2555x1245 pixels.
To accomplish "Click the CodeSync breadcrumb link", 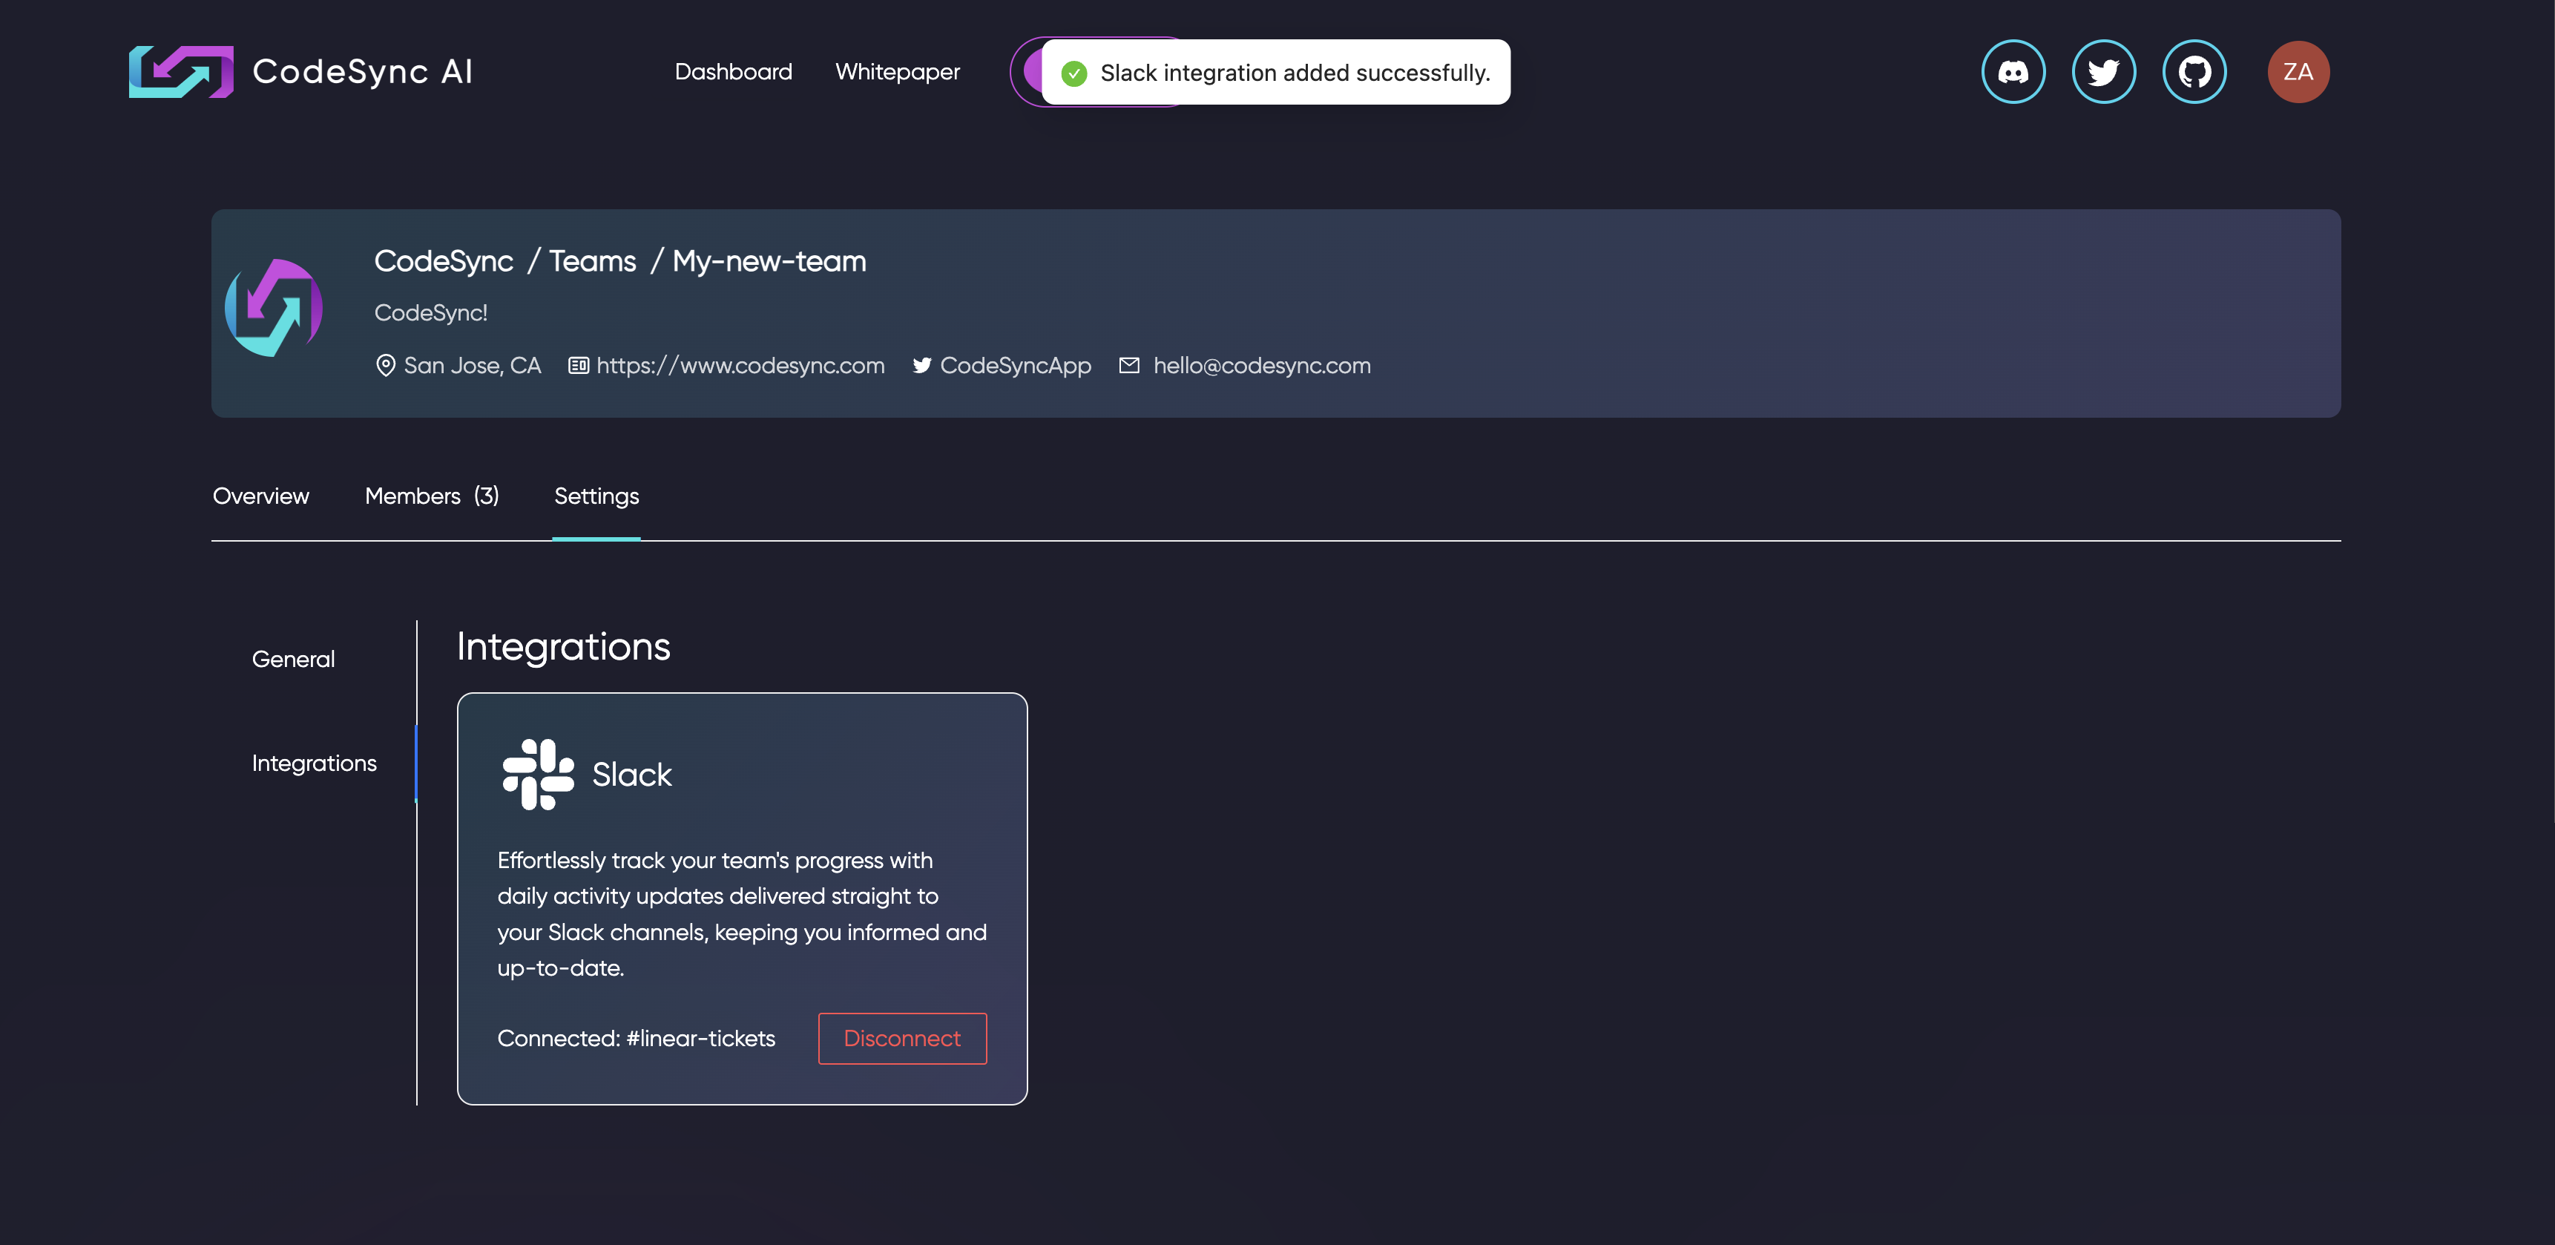I will [444, 261].
